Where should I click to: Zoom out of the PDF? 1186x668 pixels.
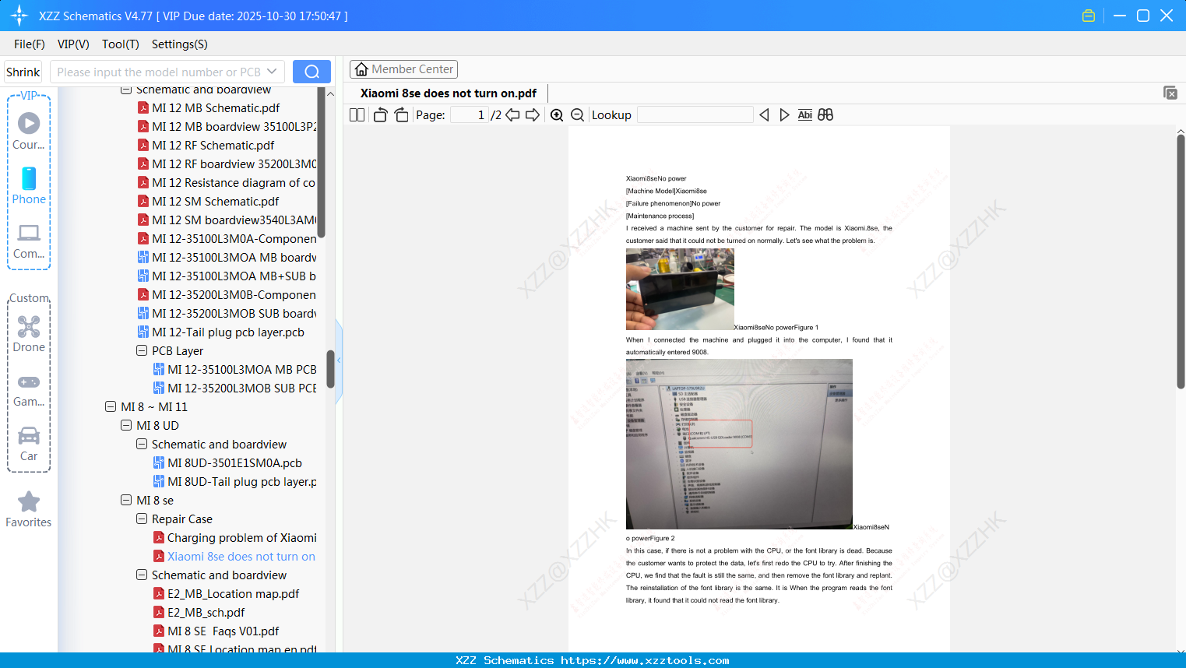(578, 115)
